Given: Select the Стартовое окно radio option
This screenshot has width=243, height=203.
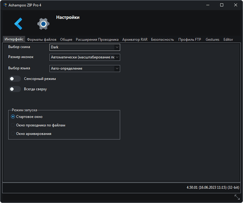Looking at the screenshot, I should tap(13, 117).
